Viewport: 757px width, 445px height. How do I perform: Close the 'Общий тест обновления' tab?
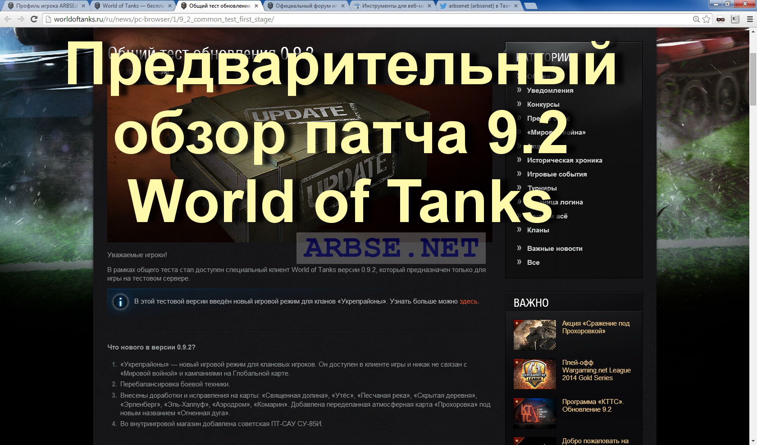pos(256,6)
